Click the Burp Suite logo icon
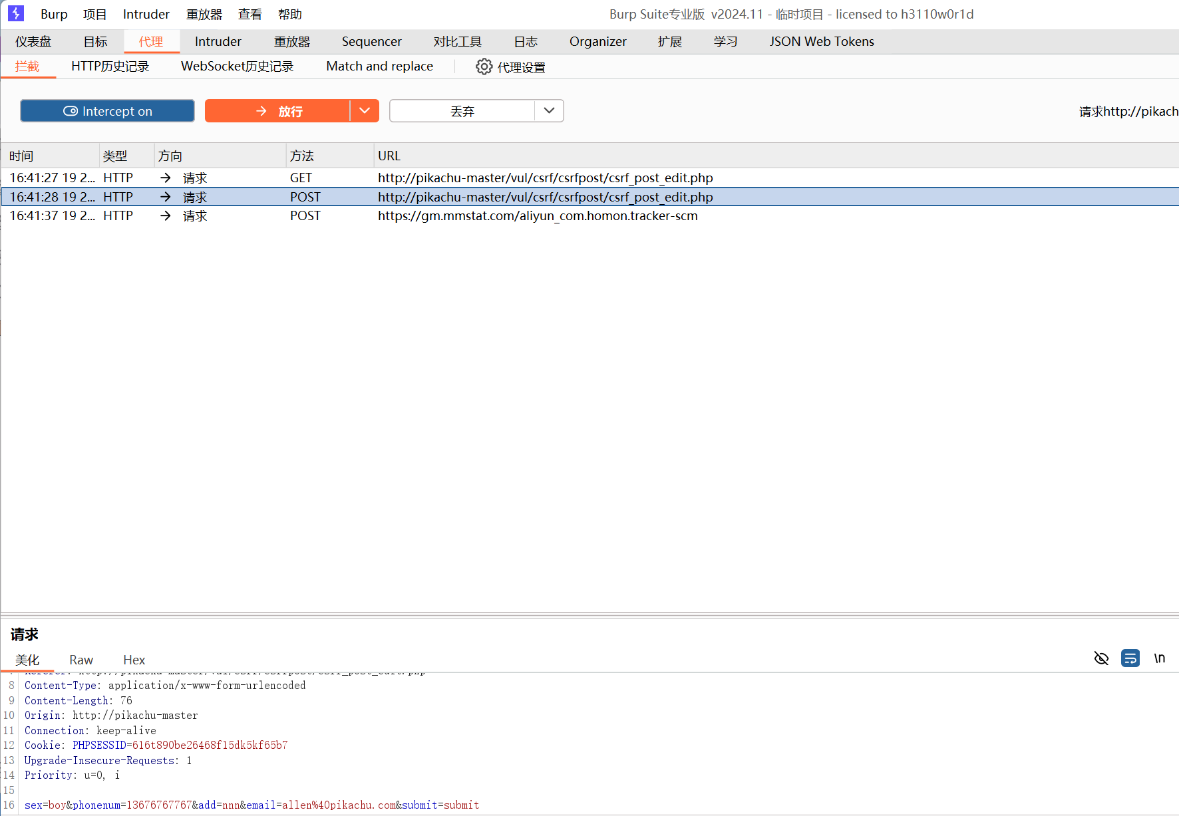 [16, 13]
